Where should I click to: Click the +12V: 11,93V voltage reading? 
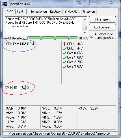[x=16, y=122]
